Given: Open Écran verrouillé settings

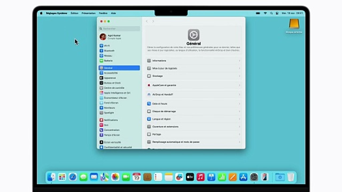Looking at the screenshot, I should click(x=119, y=142).
